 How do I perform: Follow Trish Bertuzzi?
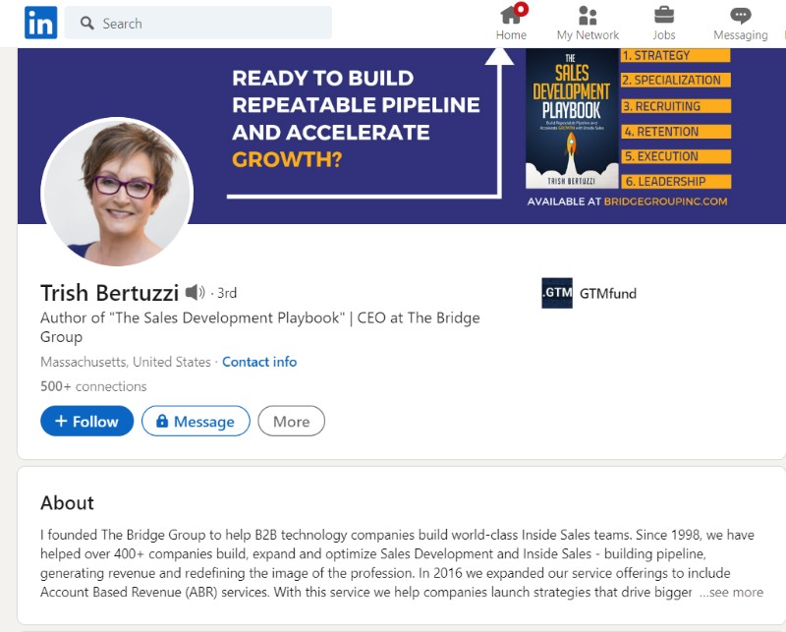(x=86, y=422)
